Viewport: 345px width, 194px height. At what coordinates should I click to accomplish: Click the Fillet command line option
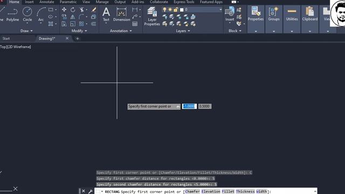228,191
